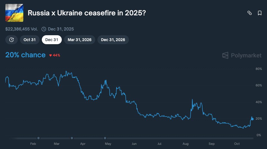Click the timeline marker near Feb
The height and width of the screenshot is (149, 267).
38,138
